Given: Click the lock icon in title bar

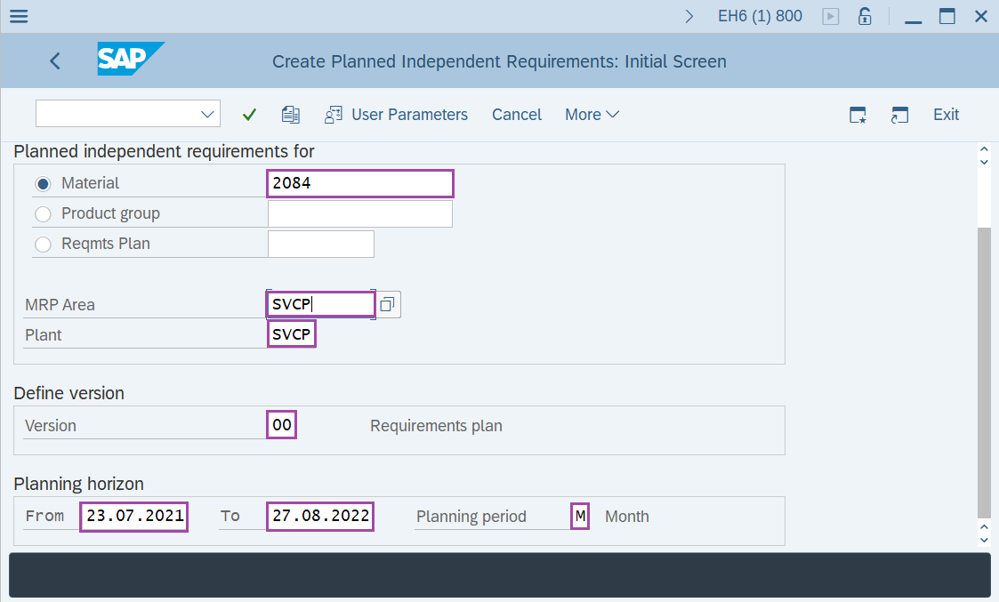Looking at the screenshot, I should 864,16.
